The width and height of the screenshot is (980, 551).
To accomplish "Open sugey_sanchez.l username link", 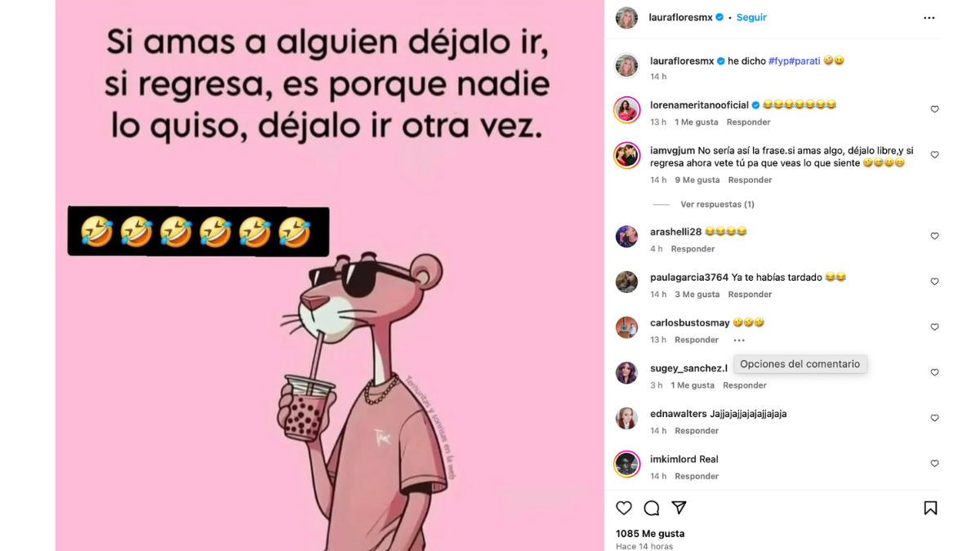I will 688,368.
